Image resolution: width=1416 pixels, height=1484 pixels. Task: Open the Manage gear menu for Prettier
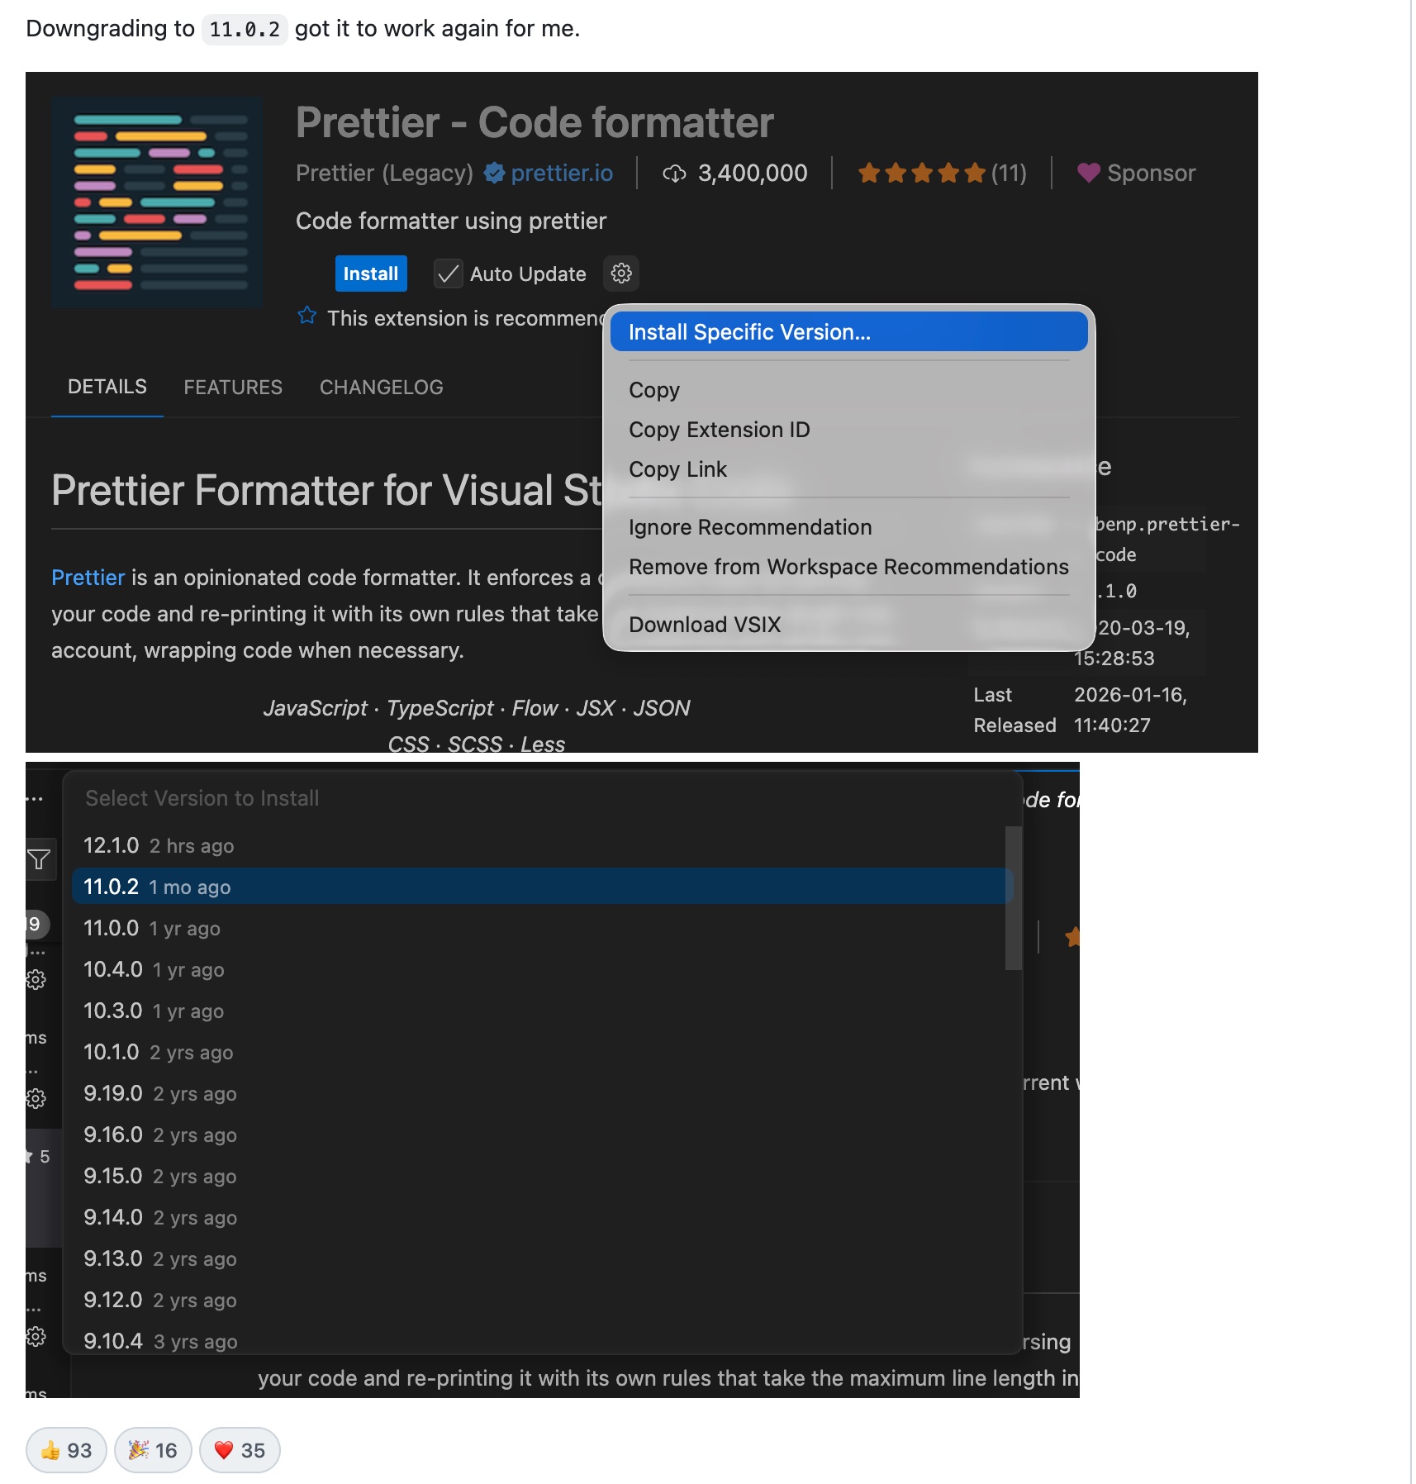620,273
